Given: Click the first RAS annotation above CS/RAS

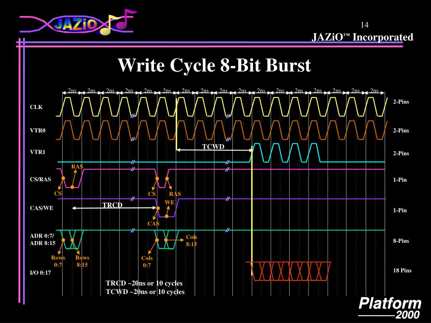Looking at the screenshot, I should coord(77,167).
